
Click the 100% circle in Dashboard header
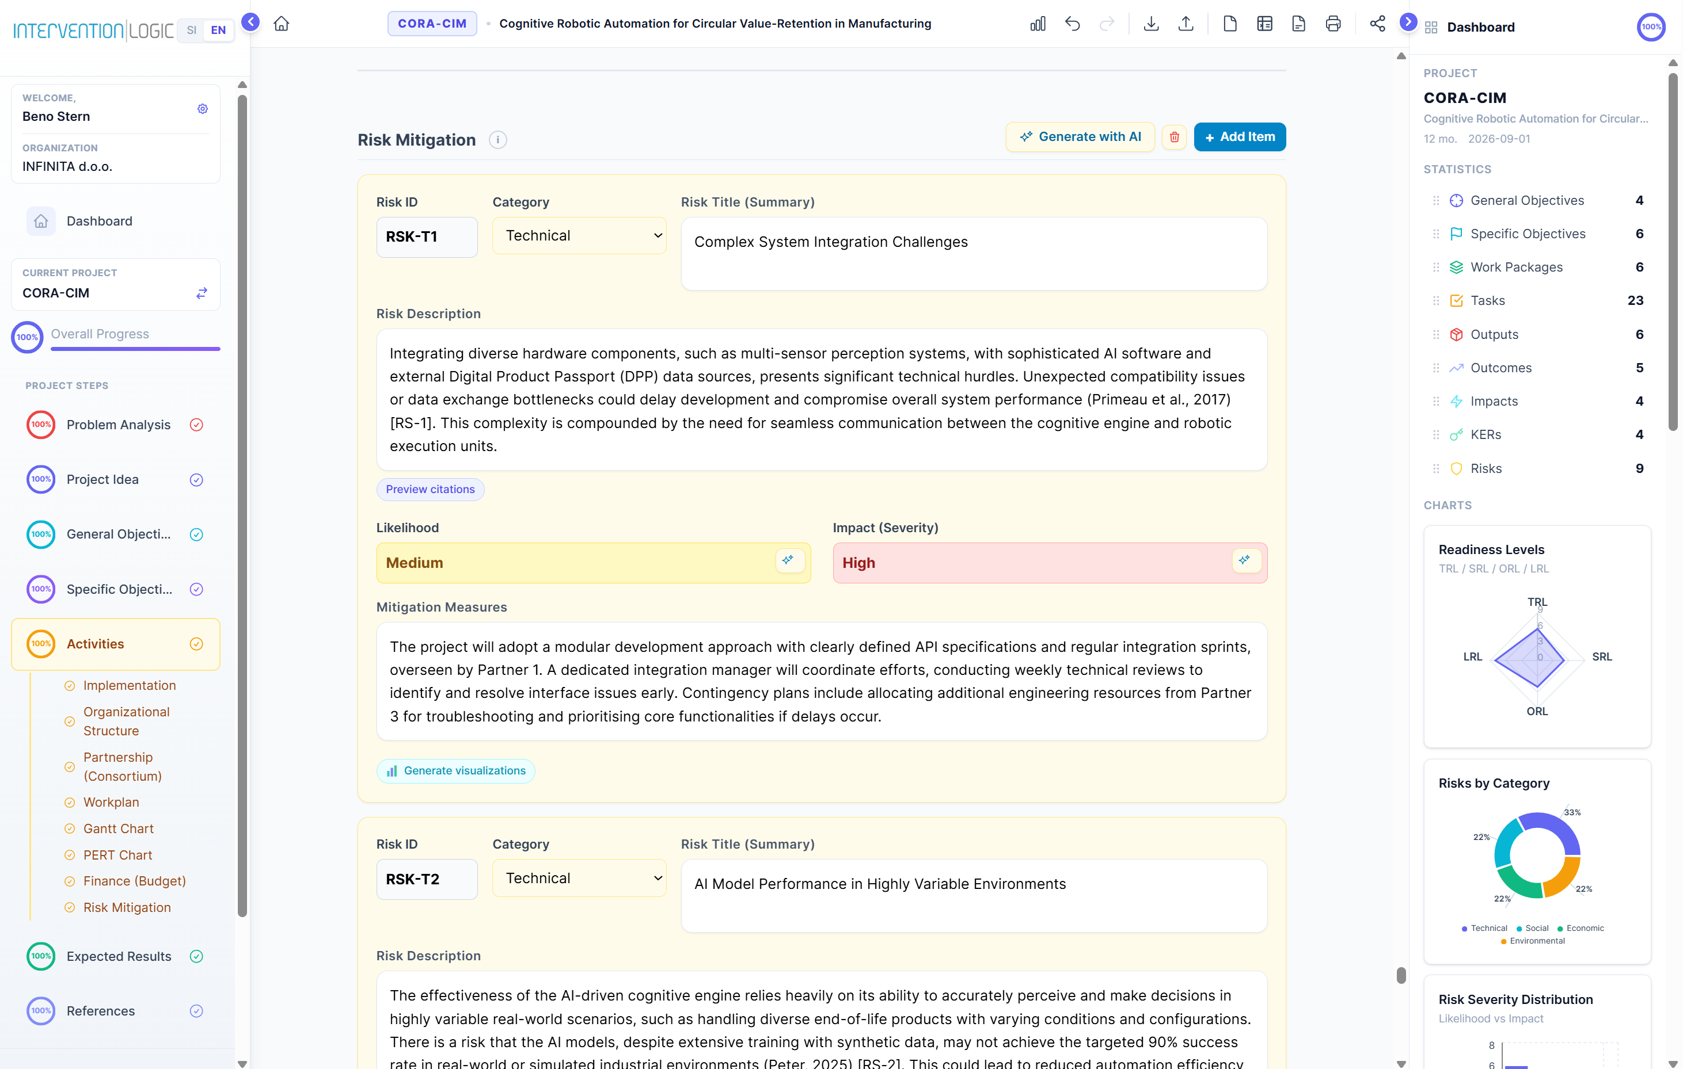click(1651, 27)
